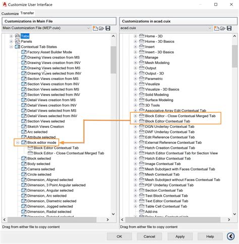The height and width of the screenshot is (244, 239).
Task: Click the icon beside Circle selected
Action: [x=24, y=174]
